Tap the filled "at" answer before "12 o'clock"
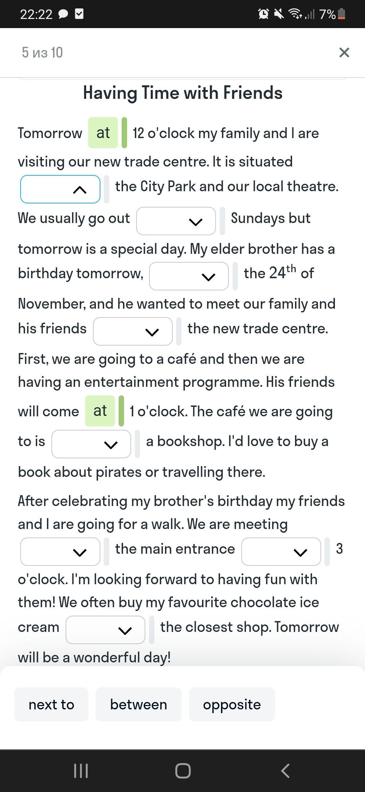The height and width of the screenshot is (792, 365). (103, 133)
